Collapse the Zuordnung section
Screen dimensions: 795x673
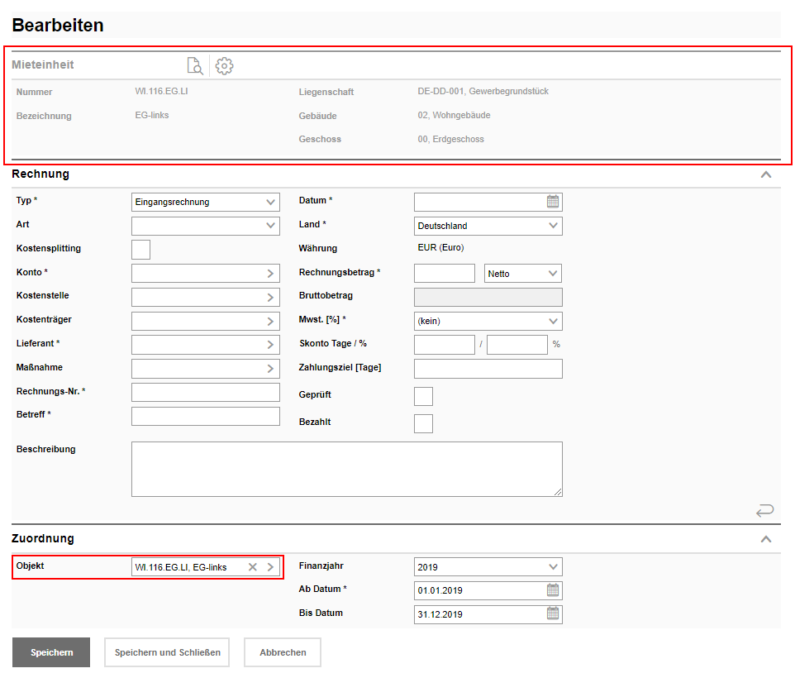766,539
